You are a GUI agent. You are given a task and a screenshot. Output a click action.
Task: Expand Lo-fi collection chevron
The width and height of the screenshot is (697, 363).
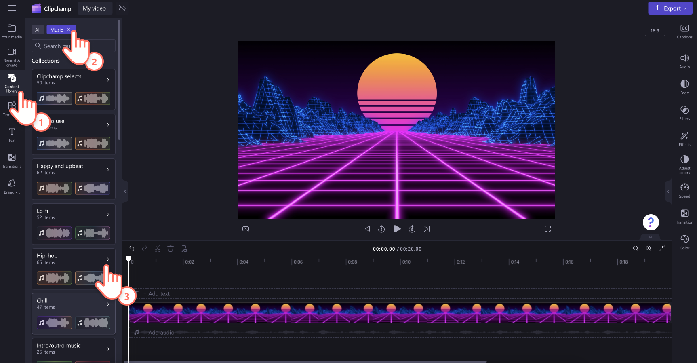[108, 214]
